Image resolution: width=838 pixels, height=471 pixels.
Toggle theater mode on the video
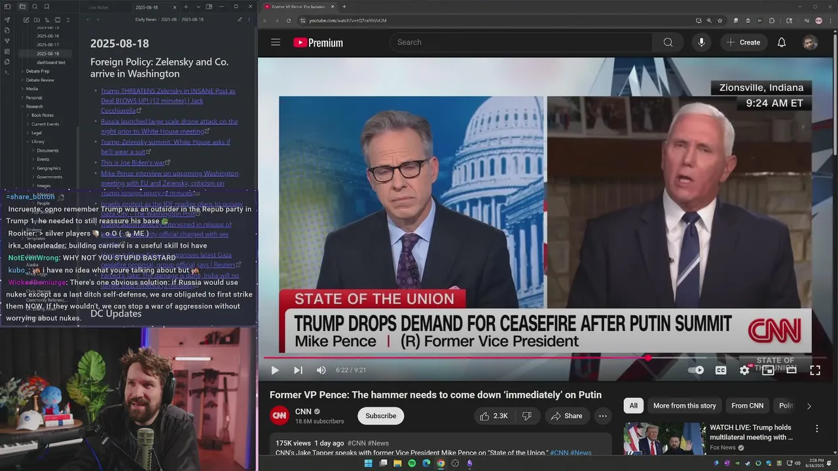pos(792,370)
